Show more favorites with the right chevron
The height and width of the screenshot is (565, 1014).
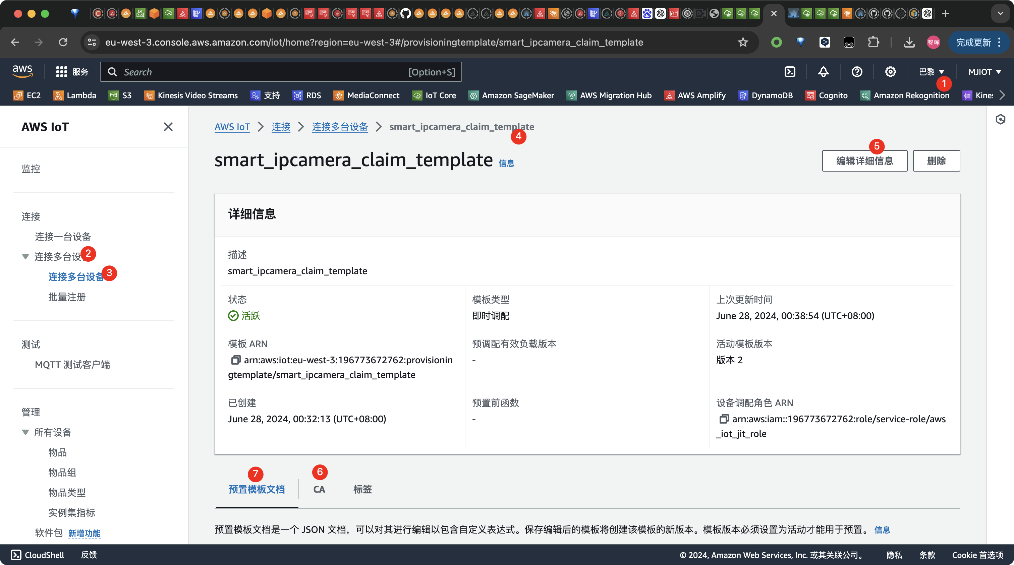click(1002, 95)
